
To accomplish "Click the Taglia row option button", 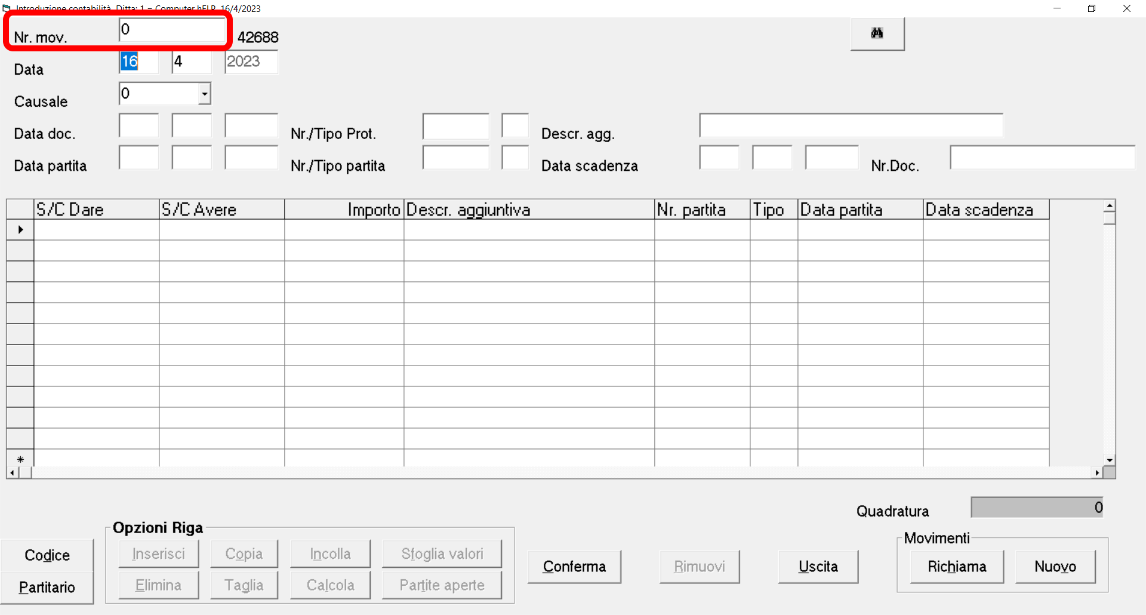I will pos(244,585).
